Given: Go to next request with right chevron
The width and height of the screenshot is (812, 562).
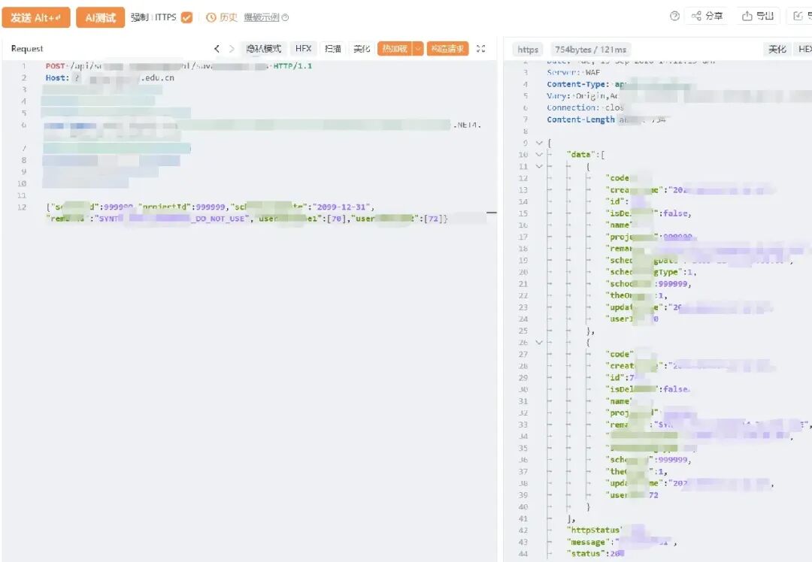Looking at the screenshot, I should click(232, 49).
